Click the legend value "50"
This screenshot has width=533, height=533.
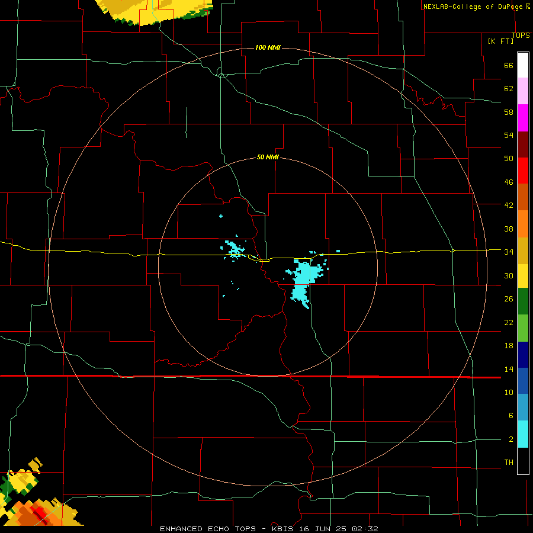[x=509, y=159]
